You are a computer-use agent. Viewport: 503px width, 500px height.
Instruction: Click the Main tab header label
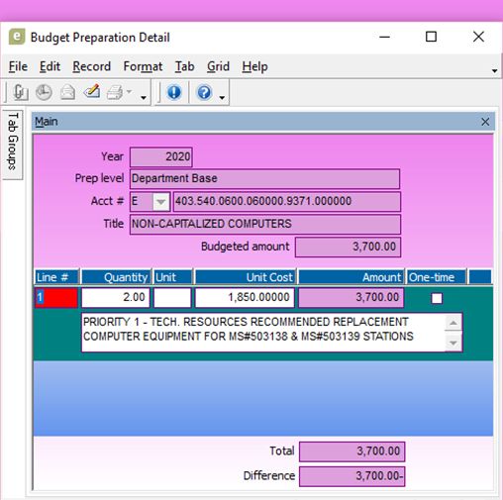point(47,122)
